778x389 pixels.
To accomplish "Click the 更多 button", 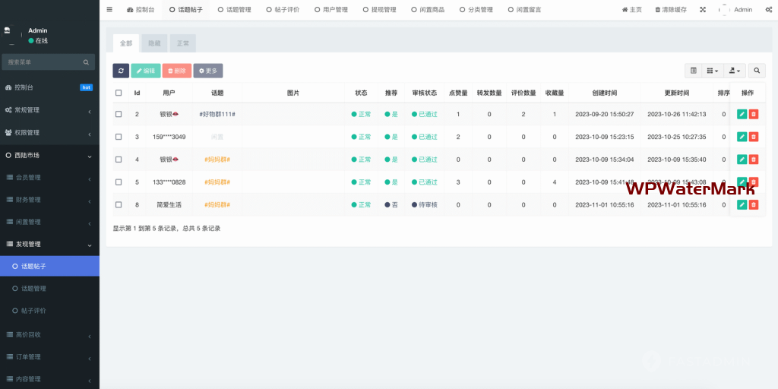I will pyautogui.click(x=207, y=71).
